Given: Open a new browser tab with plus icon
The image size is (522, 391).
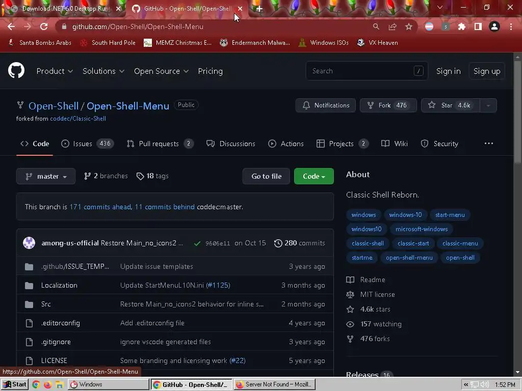Looking at the screenshot, I should coord(259,9).
